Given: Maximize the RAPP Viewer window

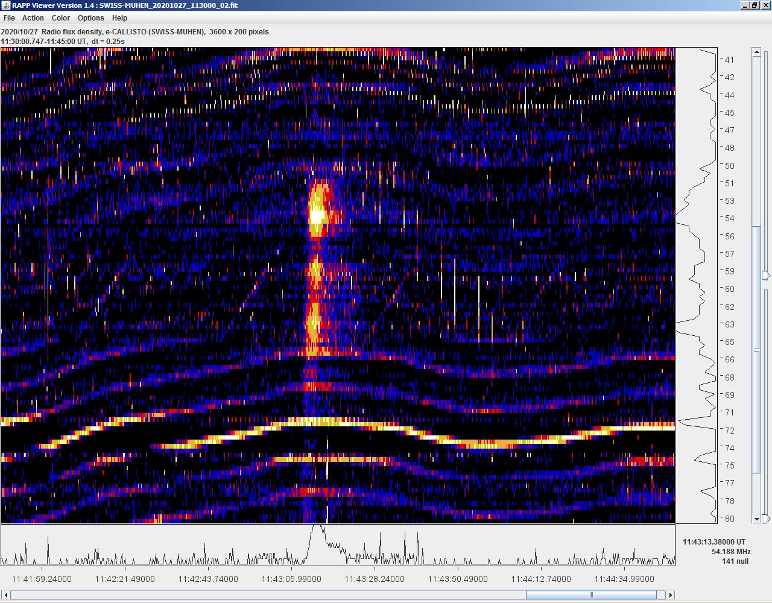Looking at the screenshot, I should click(x=755, y=5).
